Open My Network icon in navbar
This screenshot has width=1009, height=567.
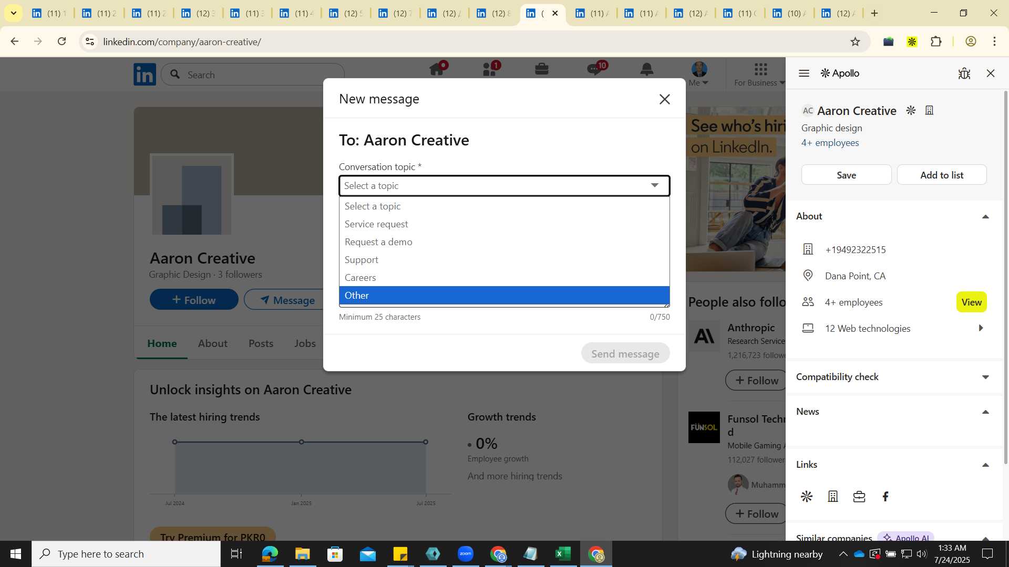tap(490, 70)
